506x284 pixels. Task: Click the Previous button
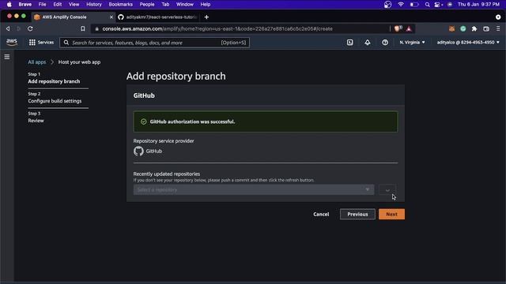tap(357, 214)
